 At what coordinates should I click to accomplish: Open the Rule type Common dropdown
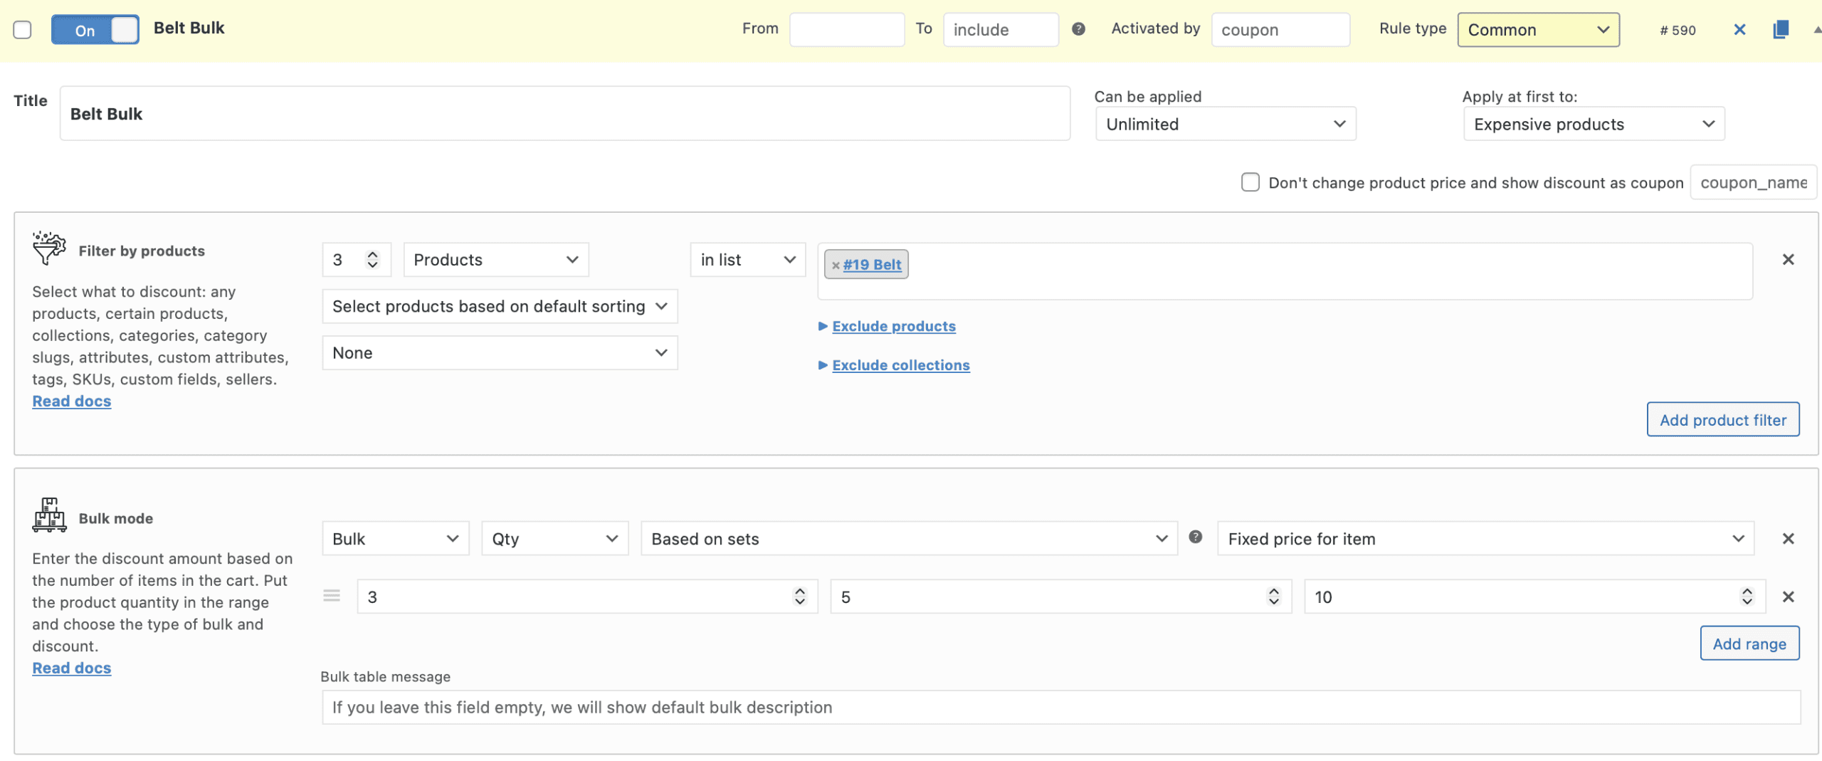tap(1538, 30)
